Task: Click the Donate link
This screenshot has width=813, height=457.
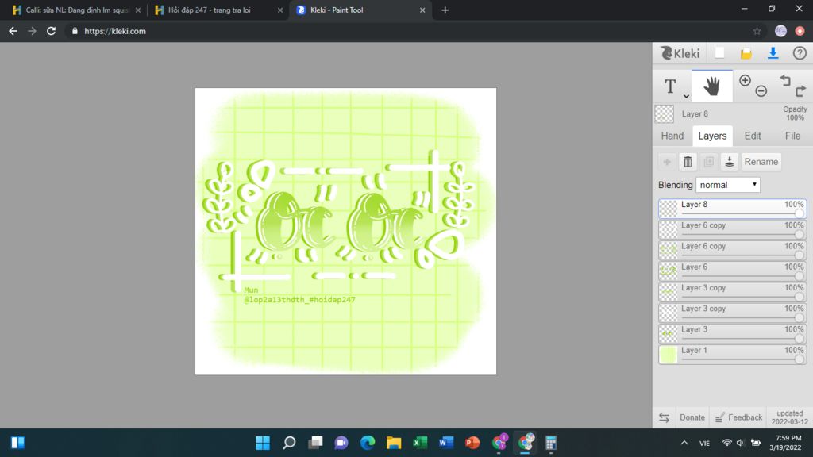Action: tap(692, 417)
